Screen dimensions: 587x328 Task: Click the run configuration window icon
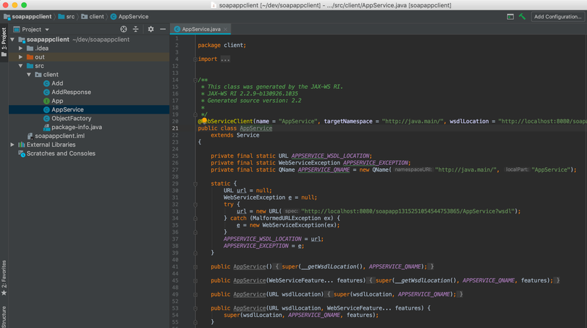click(x=510, y=16)
